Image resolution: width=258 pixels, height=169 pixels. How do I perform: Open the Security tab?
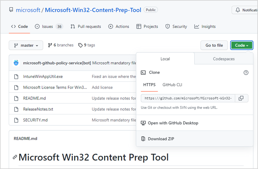click(x=176, y=27)
